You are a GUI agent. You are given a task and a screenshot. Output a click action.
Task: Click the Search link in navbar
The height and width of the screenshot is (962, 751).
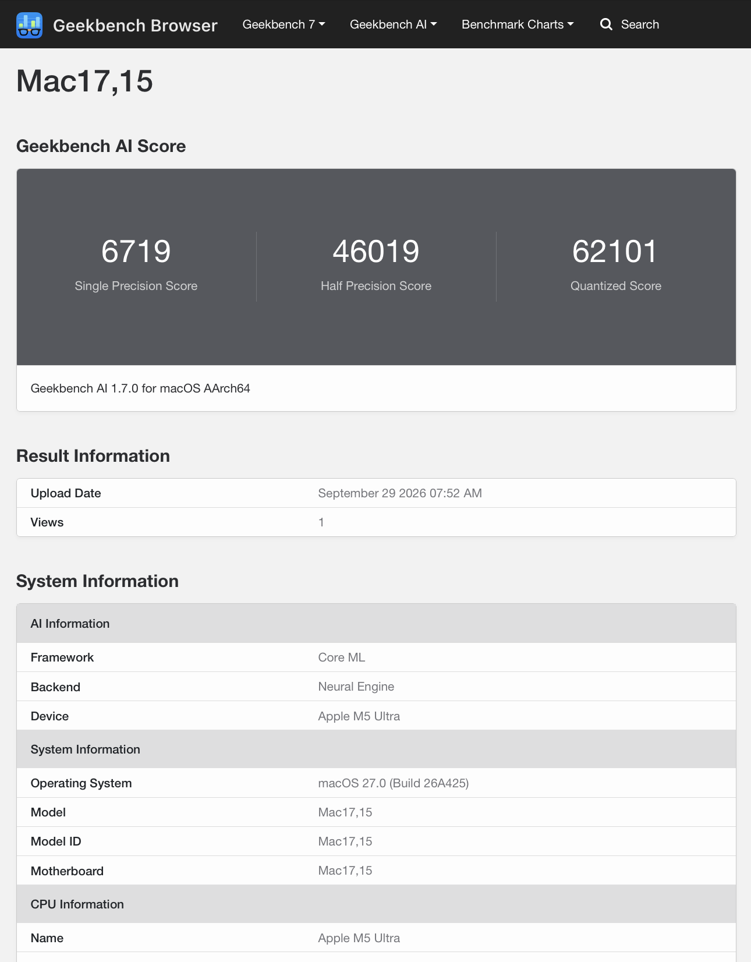pos(640,24)
